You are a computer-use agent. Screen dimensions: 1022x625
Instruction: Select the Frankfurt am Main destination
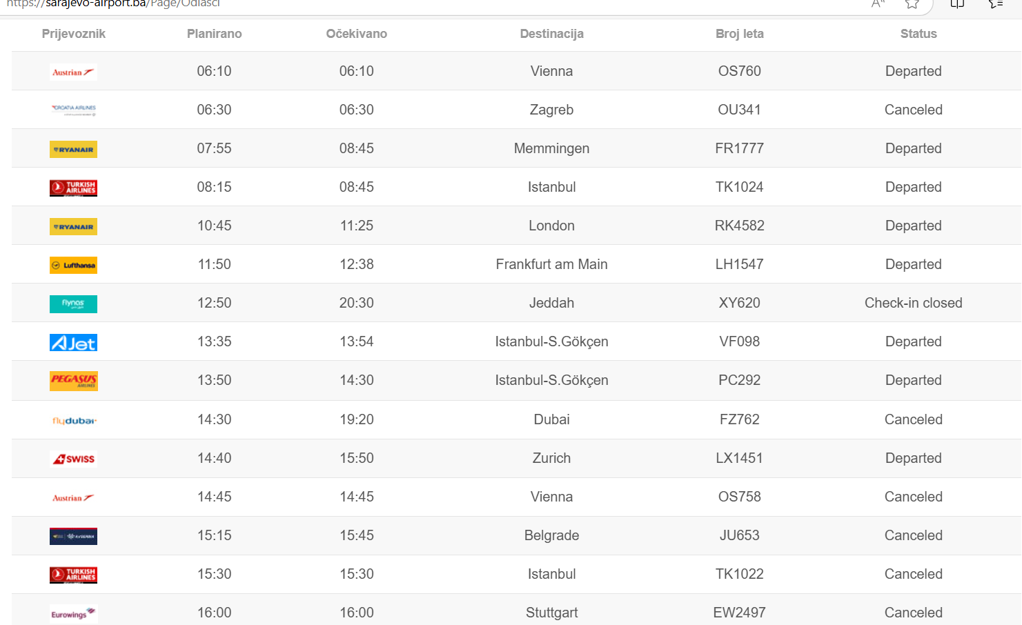551,264
